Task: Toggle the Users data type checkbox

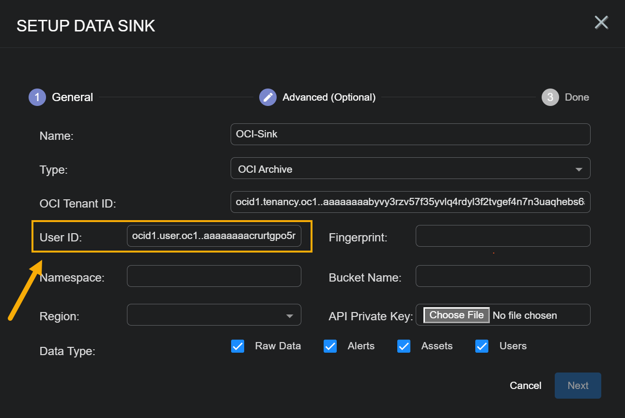Action: click(482, 346)
